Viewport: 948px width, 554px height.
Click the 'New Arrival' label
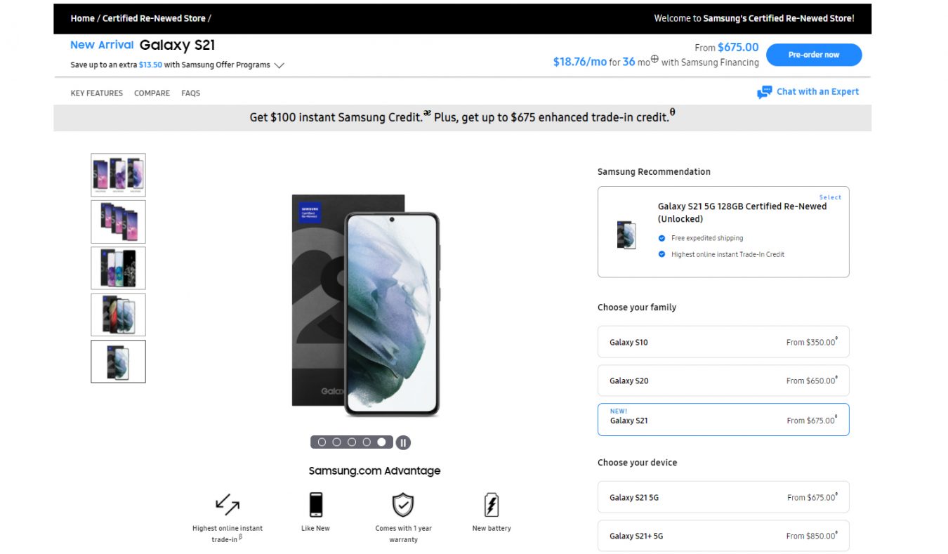point(102,45)
